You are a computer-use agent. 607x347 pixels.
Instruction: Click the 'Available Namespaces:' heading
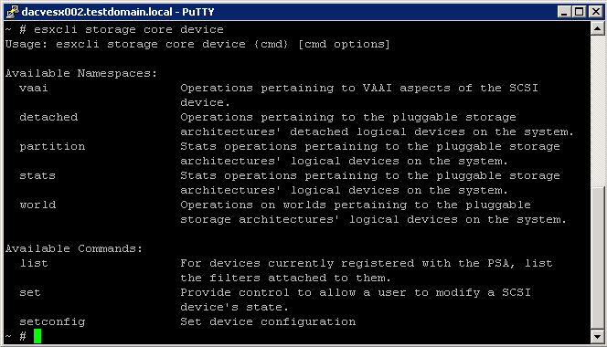(81, 73)
